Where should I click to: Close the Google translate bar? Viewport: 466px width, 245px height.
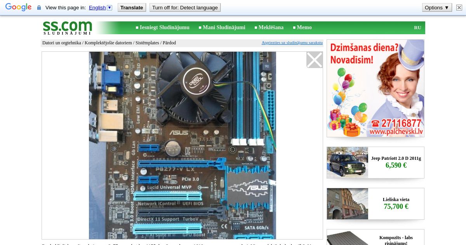pos(459,7)
